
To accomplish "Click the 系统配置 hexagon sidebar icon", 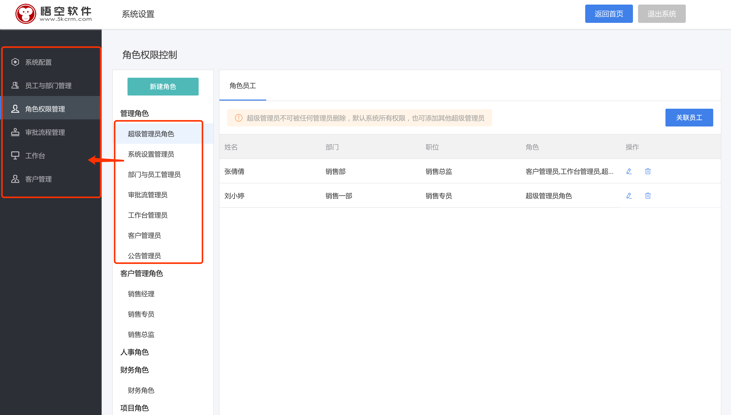I will pos(15,62).
